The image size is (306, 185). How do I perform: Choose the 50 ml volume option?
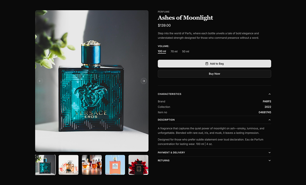(186, 51)
